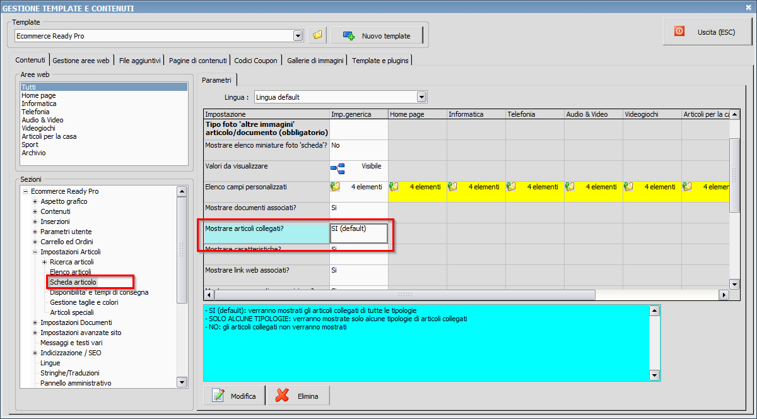Click Home page folder icon in Elenco campi row
This screenshot has width=757, height=419.
[x=394, y=187]
